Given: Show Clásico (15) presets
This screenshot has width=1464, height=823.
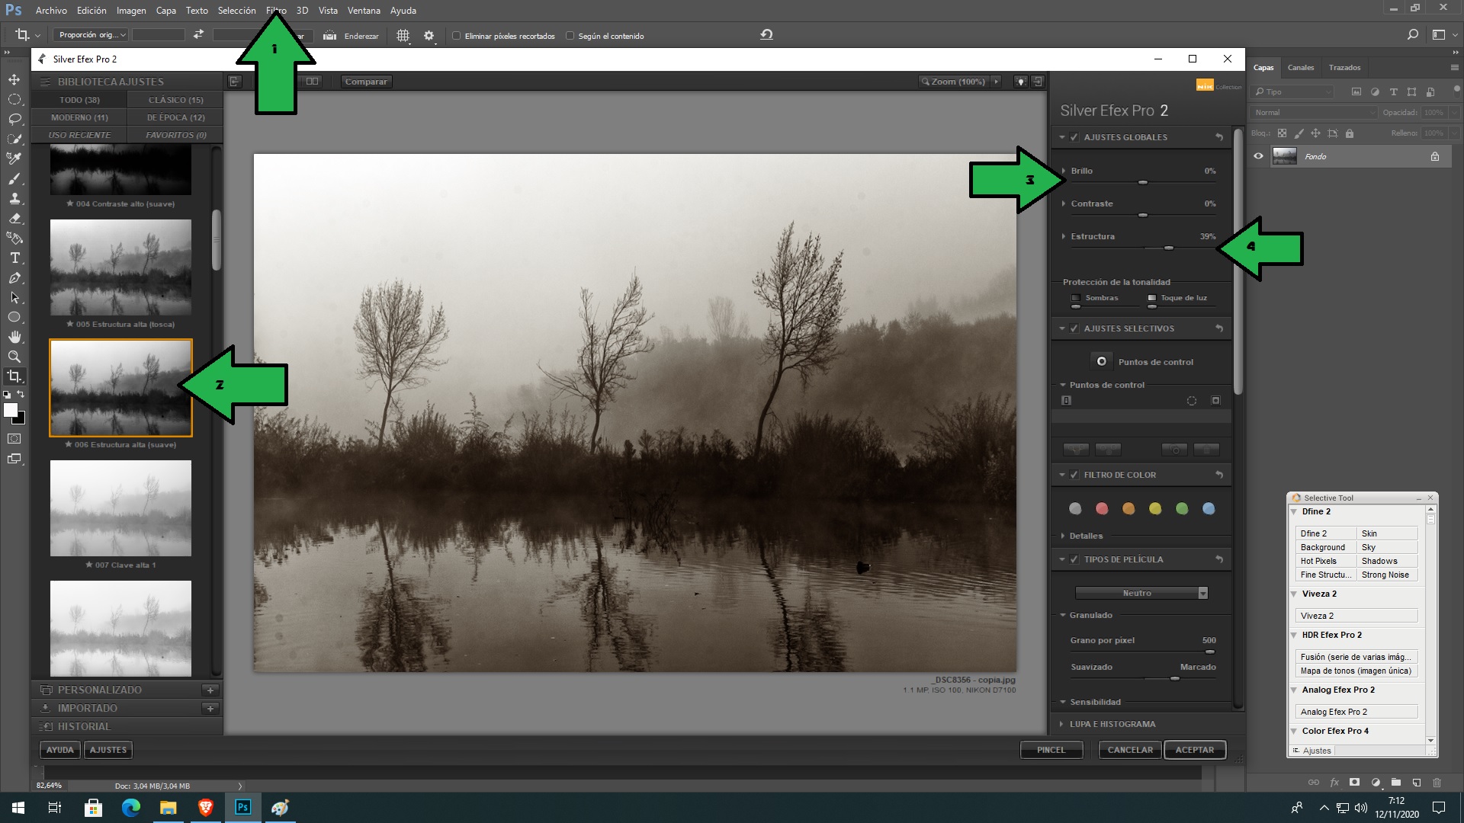Looking at the screenshot, I should 176,100.
